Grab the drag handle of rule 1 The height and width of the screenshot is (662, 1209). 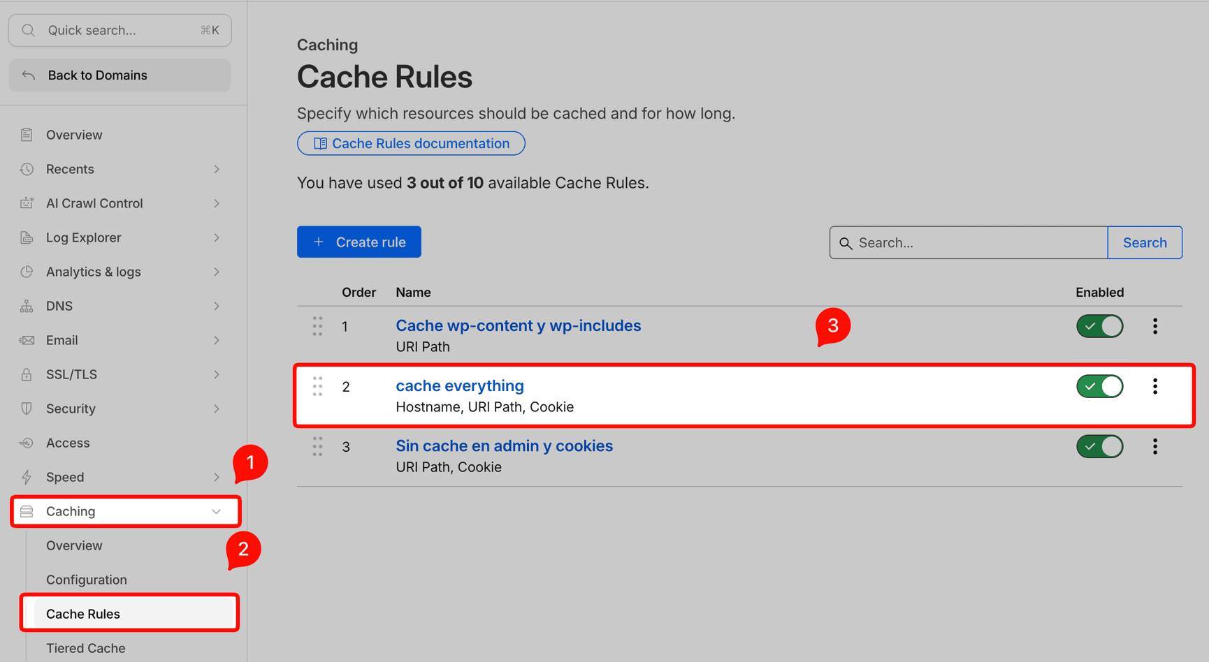click(x=317, y=326)
